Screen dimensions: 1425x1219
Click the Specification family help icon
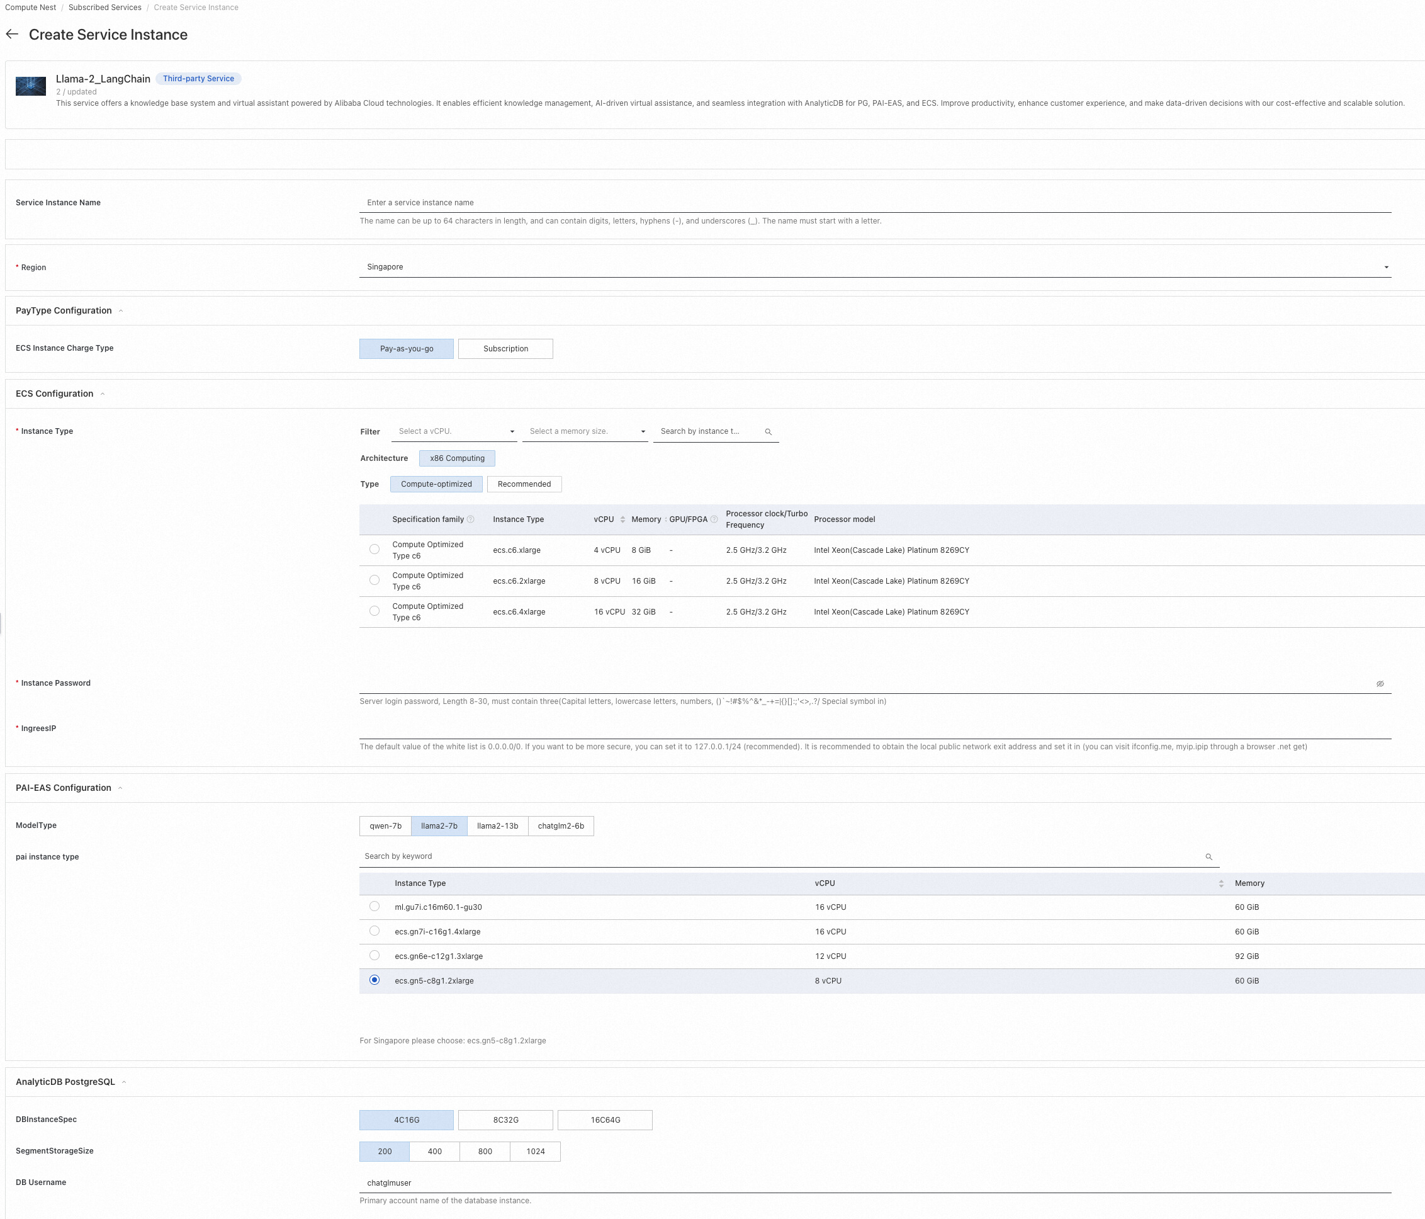pyautogui.click(x=470, y=519)
